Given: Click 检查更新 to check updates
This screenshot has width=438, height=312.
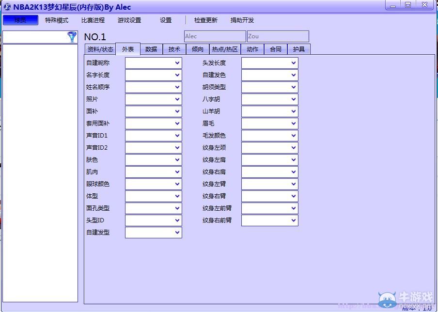Looking at the screenshot, I should (206, 20).
